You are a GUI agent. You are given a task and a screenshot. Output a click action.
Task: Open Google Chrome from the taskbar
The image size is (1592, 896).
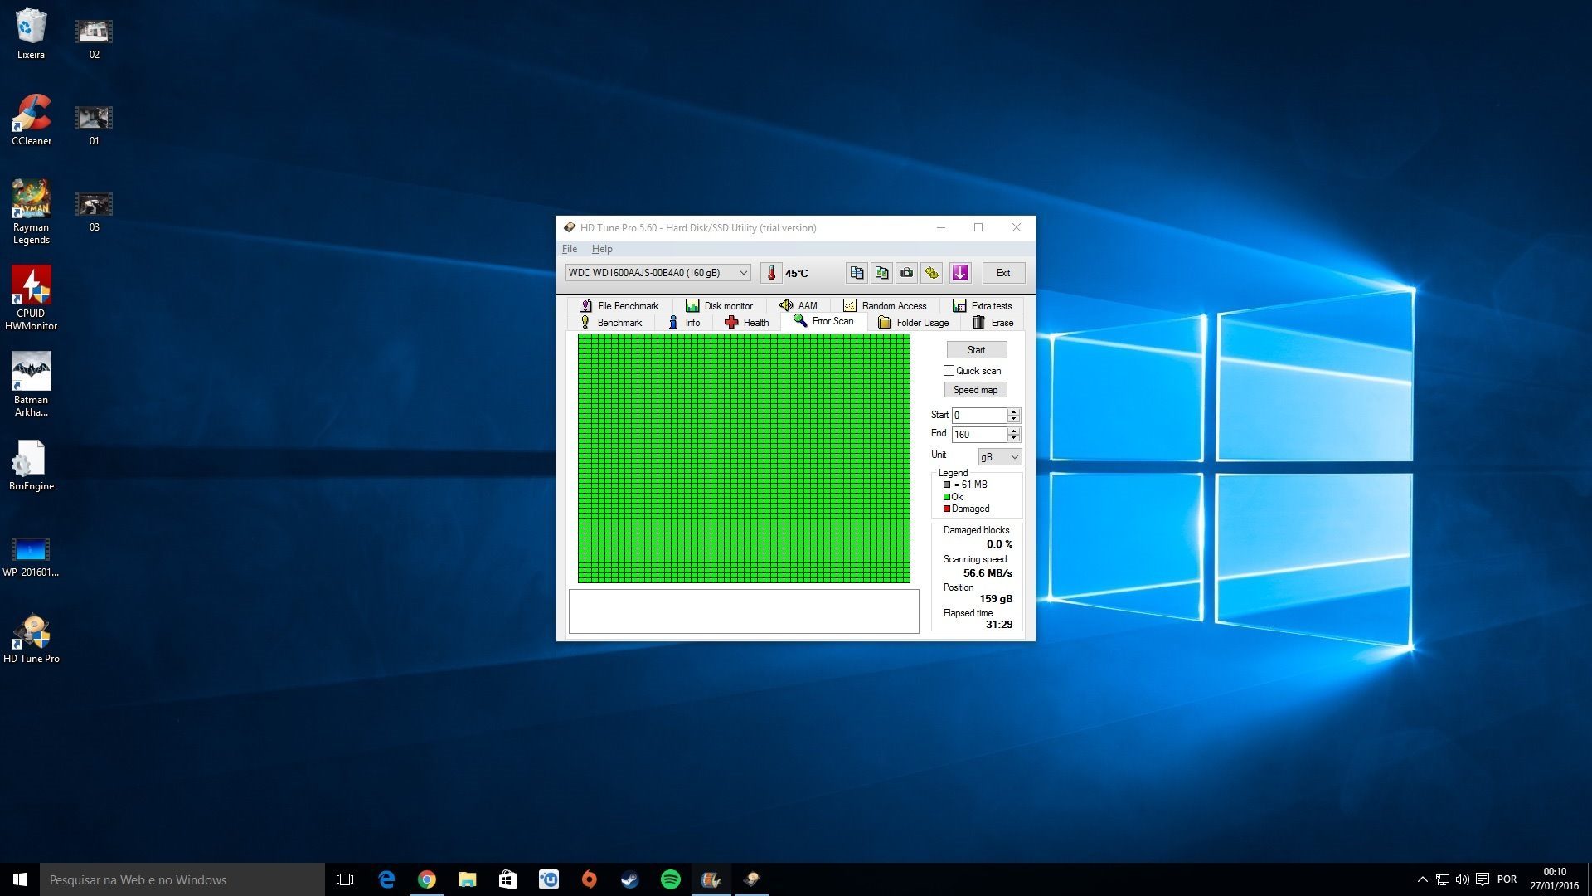coord(427,879)
